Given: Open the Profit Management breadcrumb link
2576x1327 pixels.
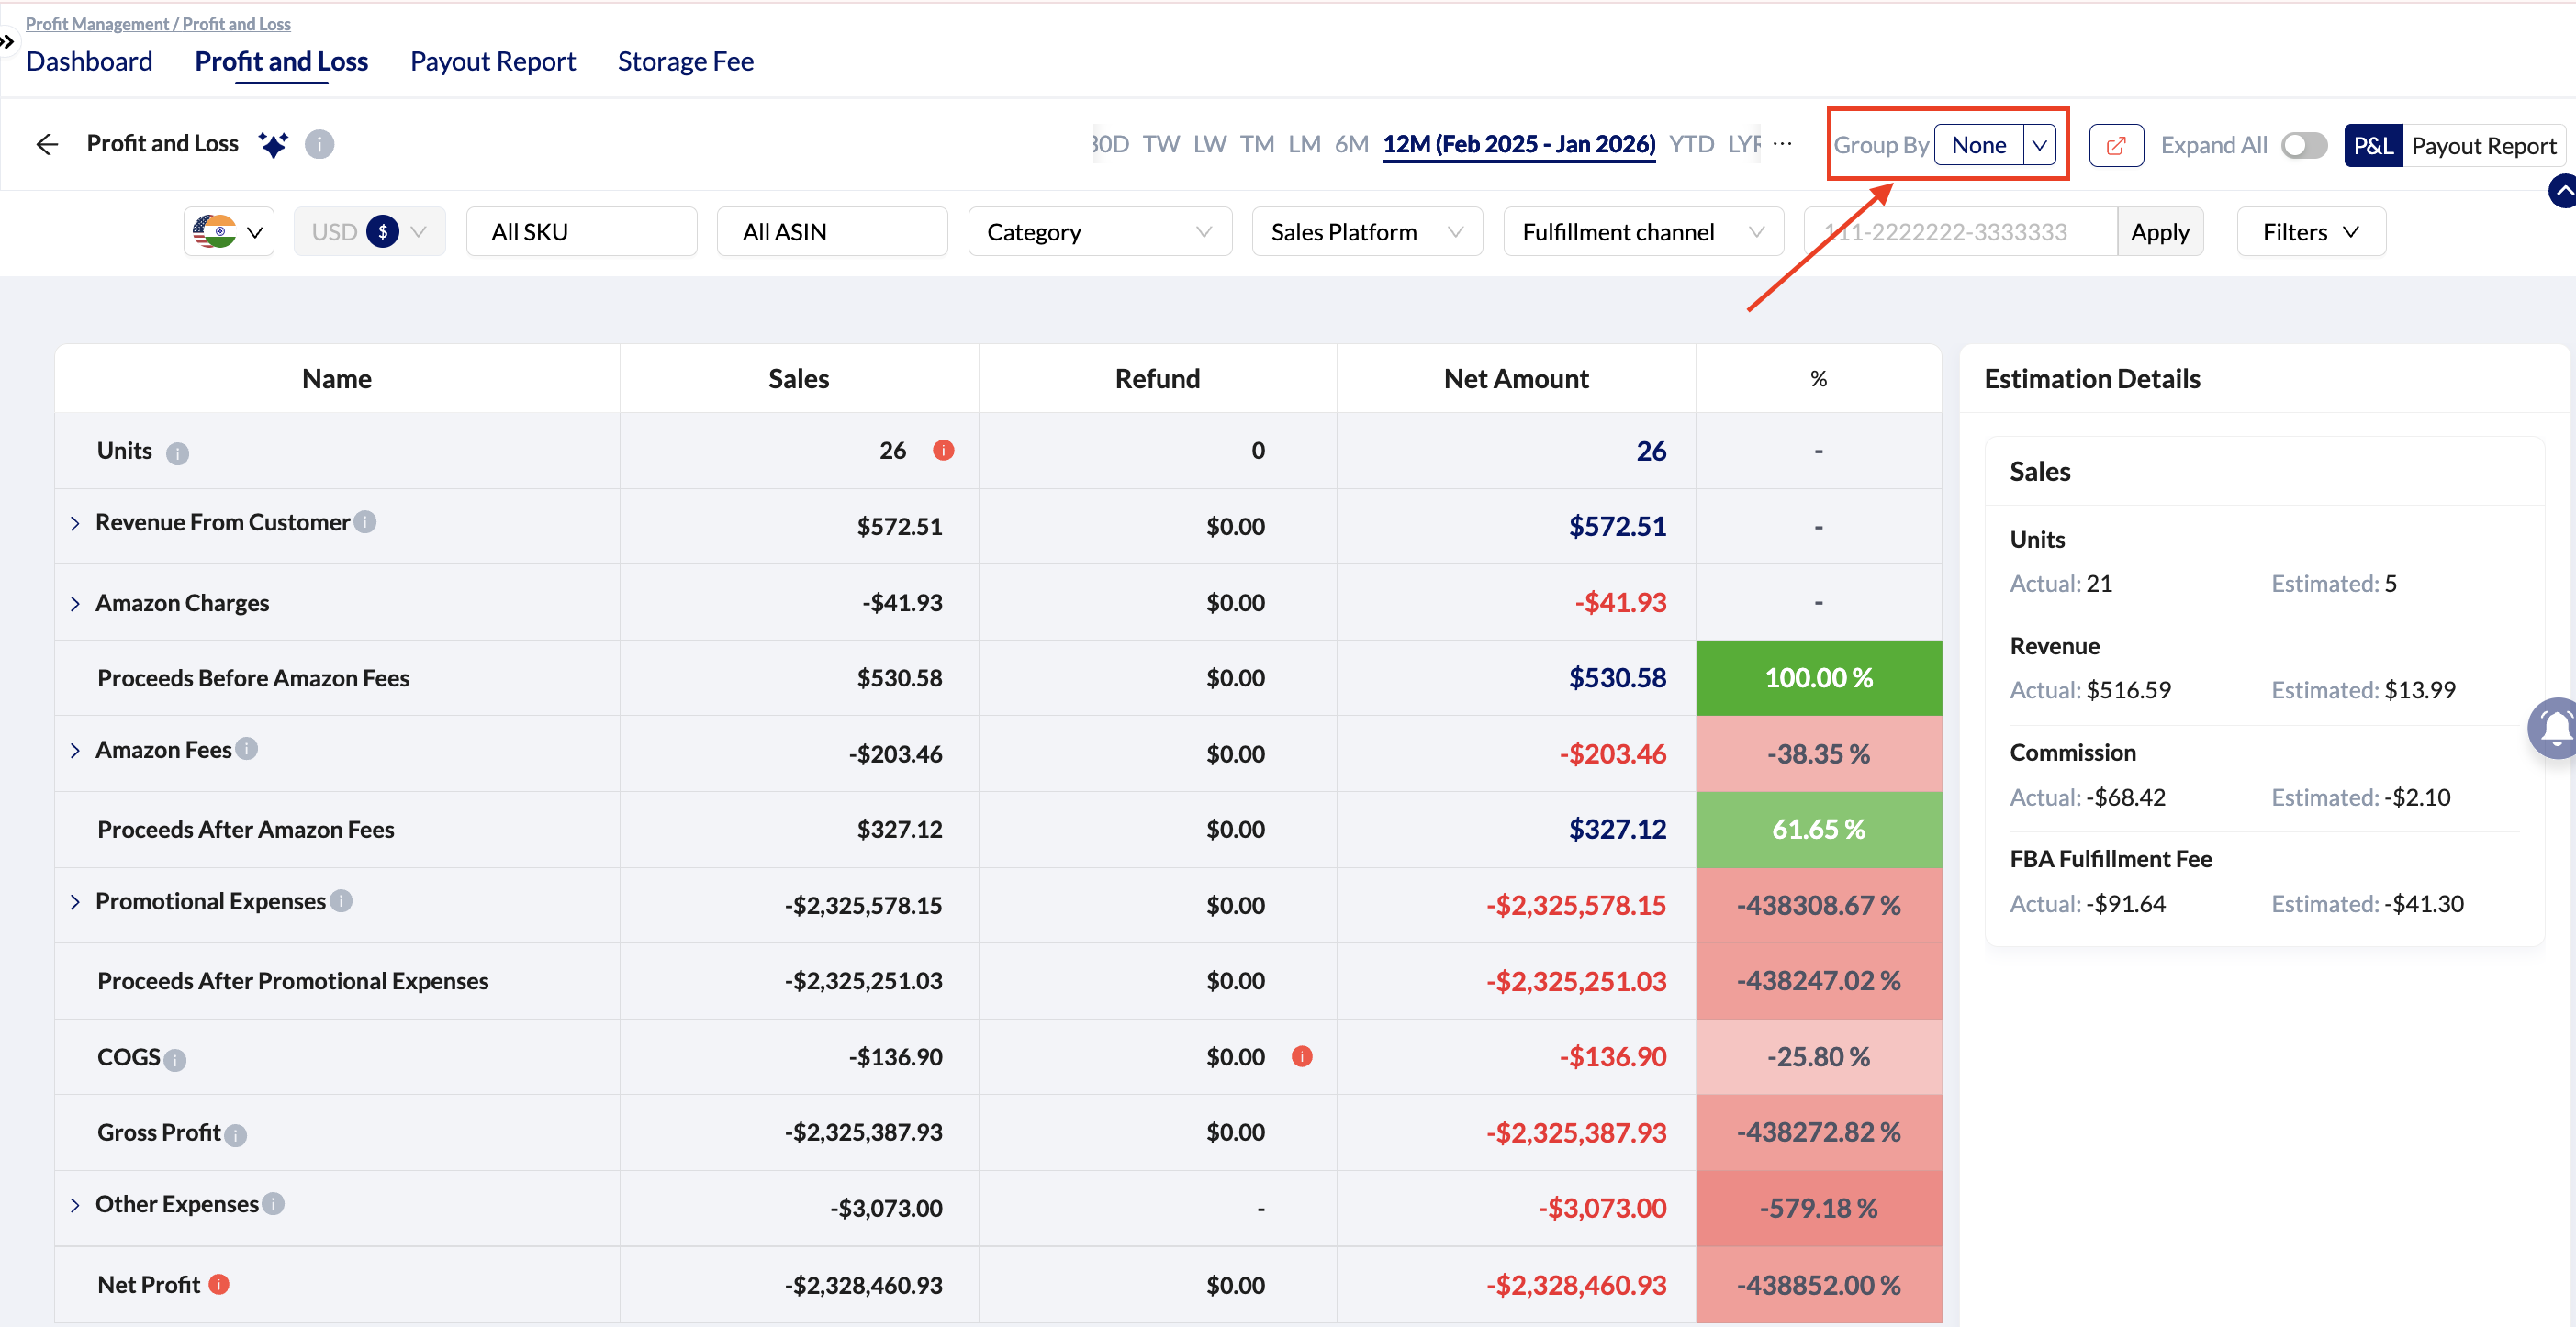Looking at the screenshot, I should (97, 23).
